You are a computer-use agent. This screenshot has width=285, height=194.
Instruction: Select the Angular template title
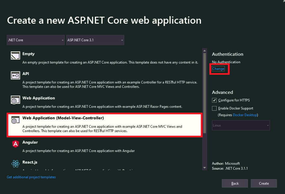click(30, 142)
